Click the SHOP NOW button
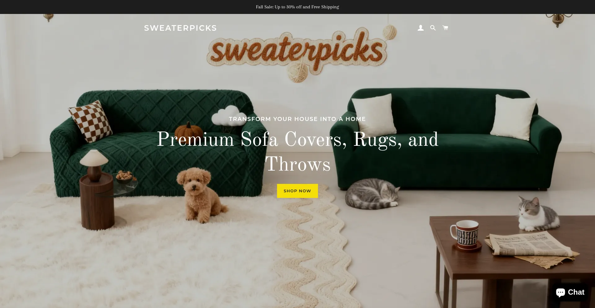Image resolution: width=595 pixels, height=308 pixels. (297, 191)
